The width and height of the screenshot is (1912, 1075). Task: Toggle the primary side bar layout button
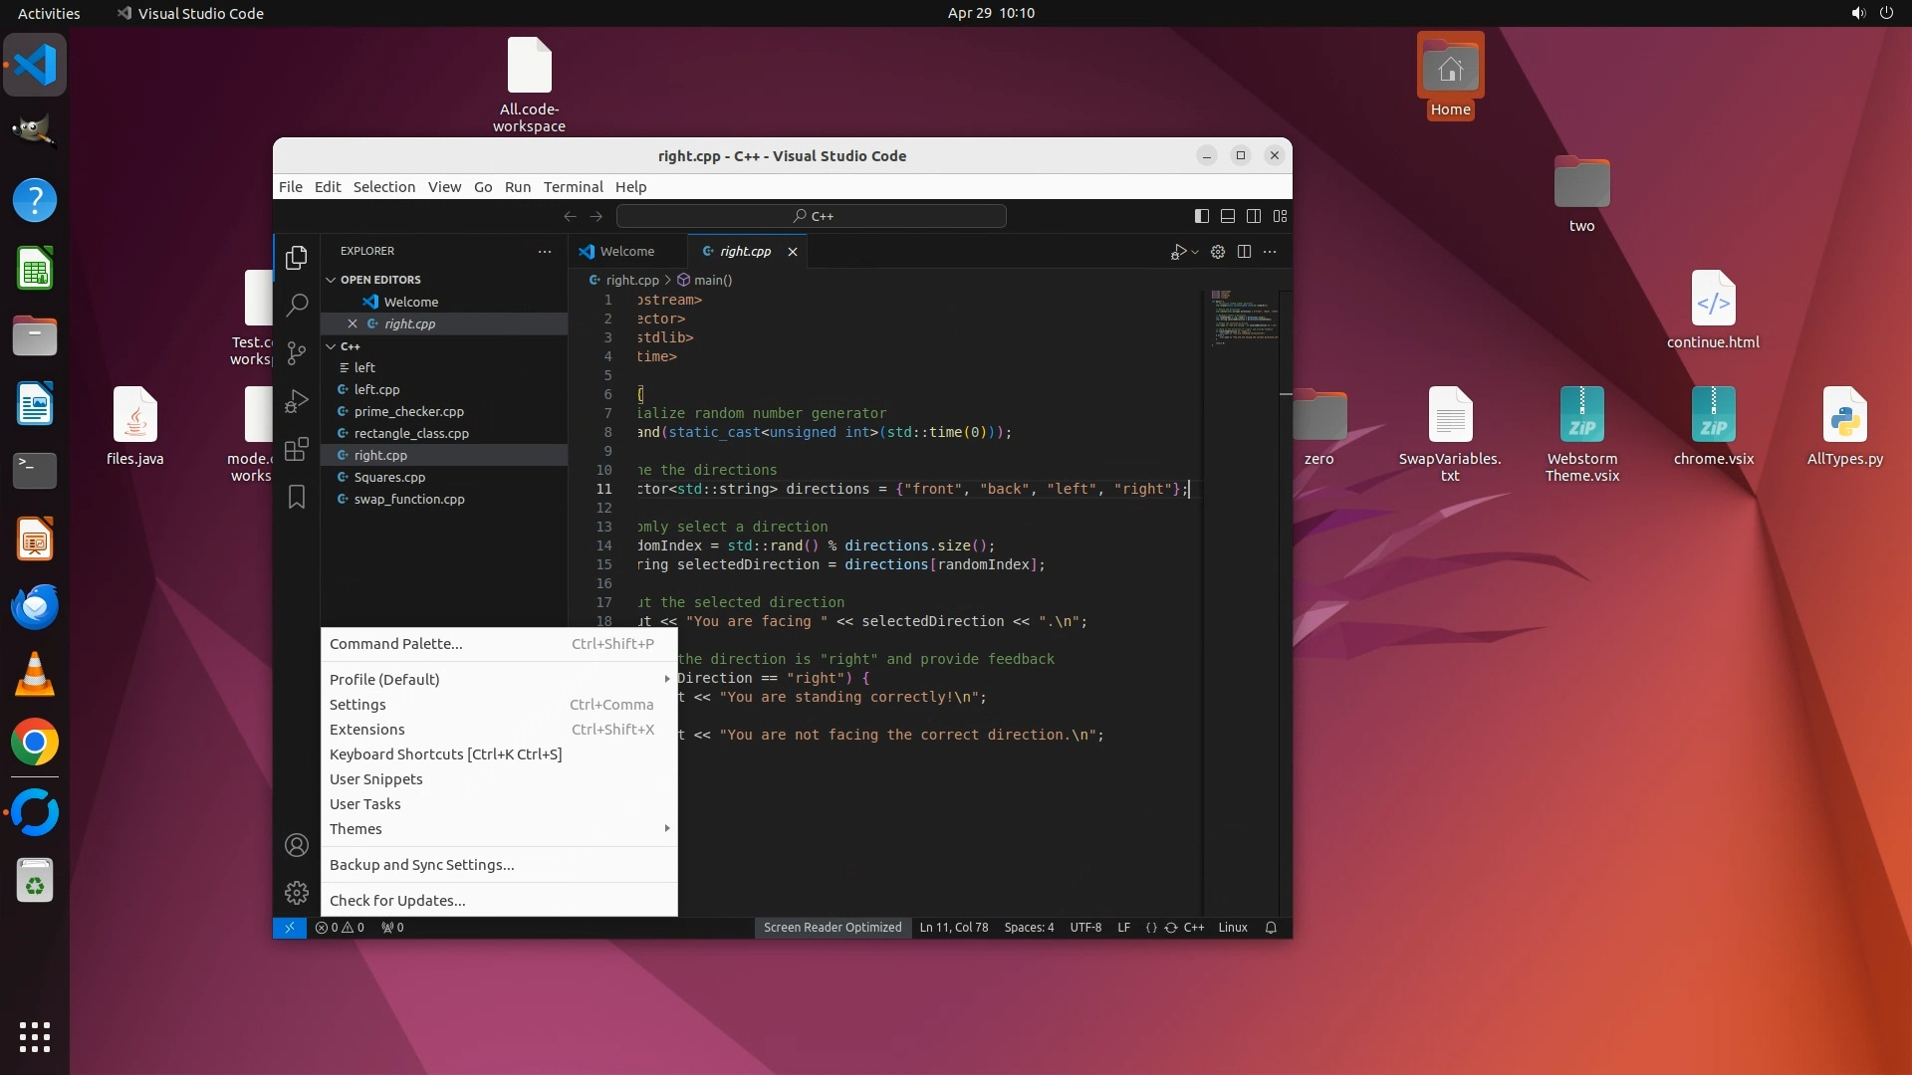1202,216
